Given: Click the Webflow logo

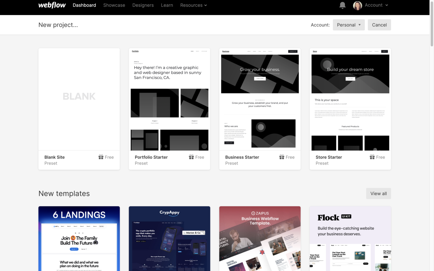Looking at the screenshot, I should [52, 5].
